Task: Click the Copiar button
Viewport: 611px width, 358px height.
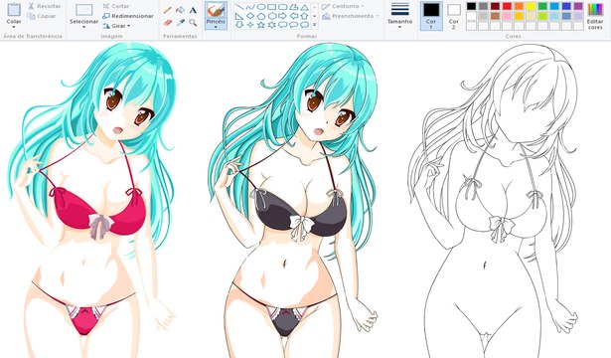Action: coord(41,16)
